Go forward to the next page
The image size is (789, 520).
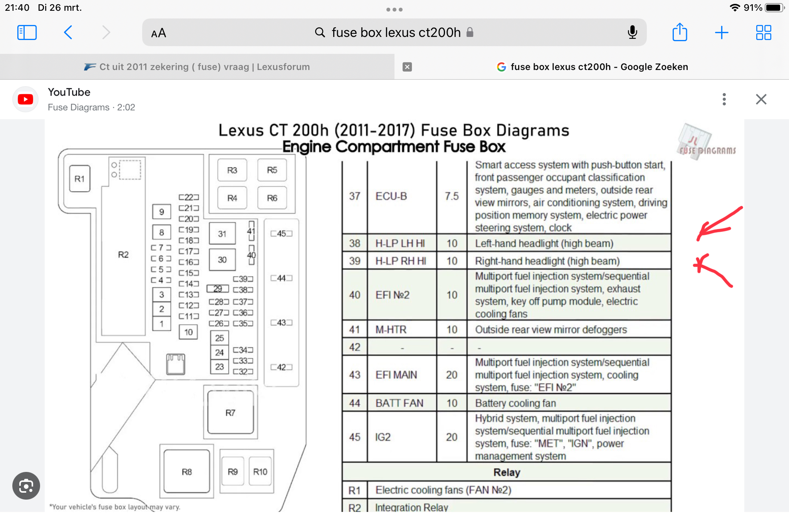106,33
